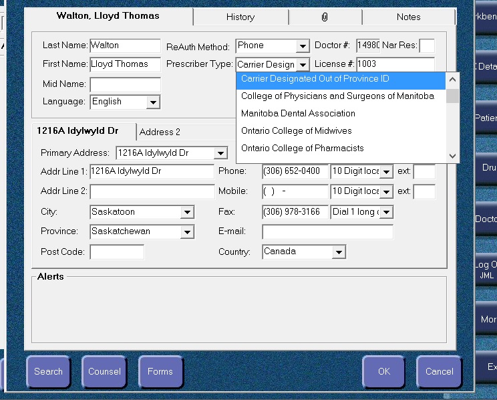Click the Search button
This screenshot has height=400, width=497.
[48, 371]
